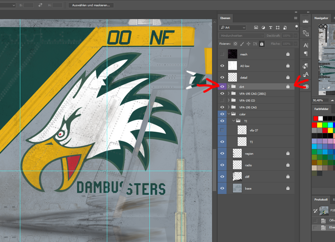This screenshot has height=242, width=335.
Task: Click the lock position move icon
Action: pos(248,44)
